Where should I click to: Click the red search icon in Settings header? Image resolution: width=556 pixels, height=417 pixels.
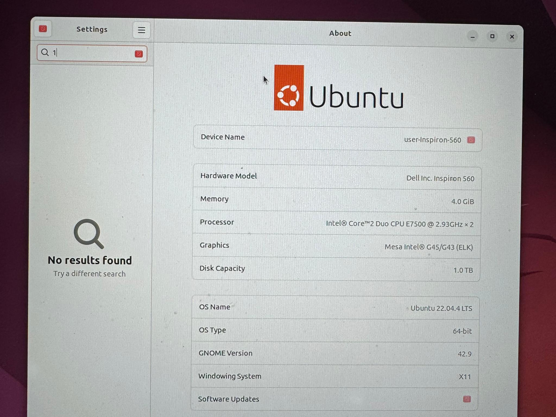tap(43, 29)
